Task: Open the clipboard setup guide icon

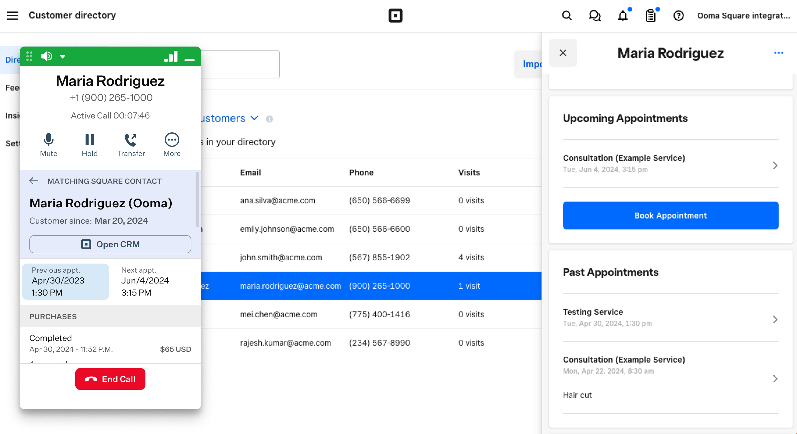Action: 651,15
